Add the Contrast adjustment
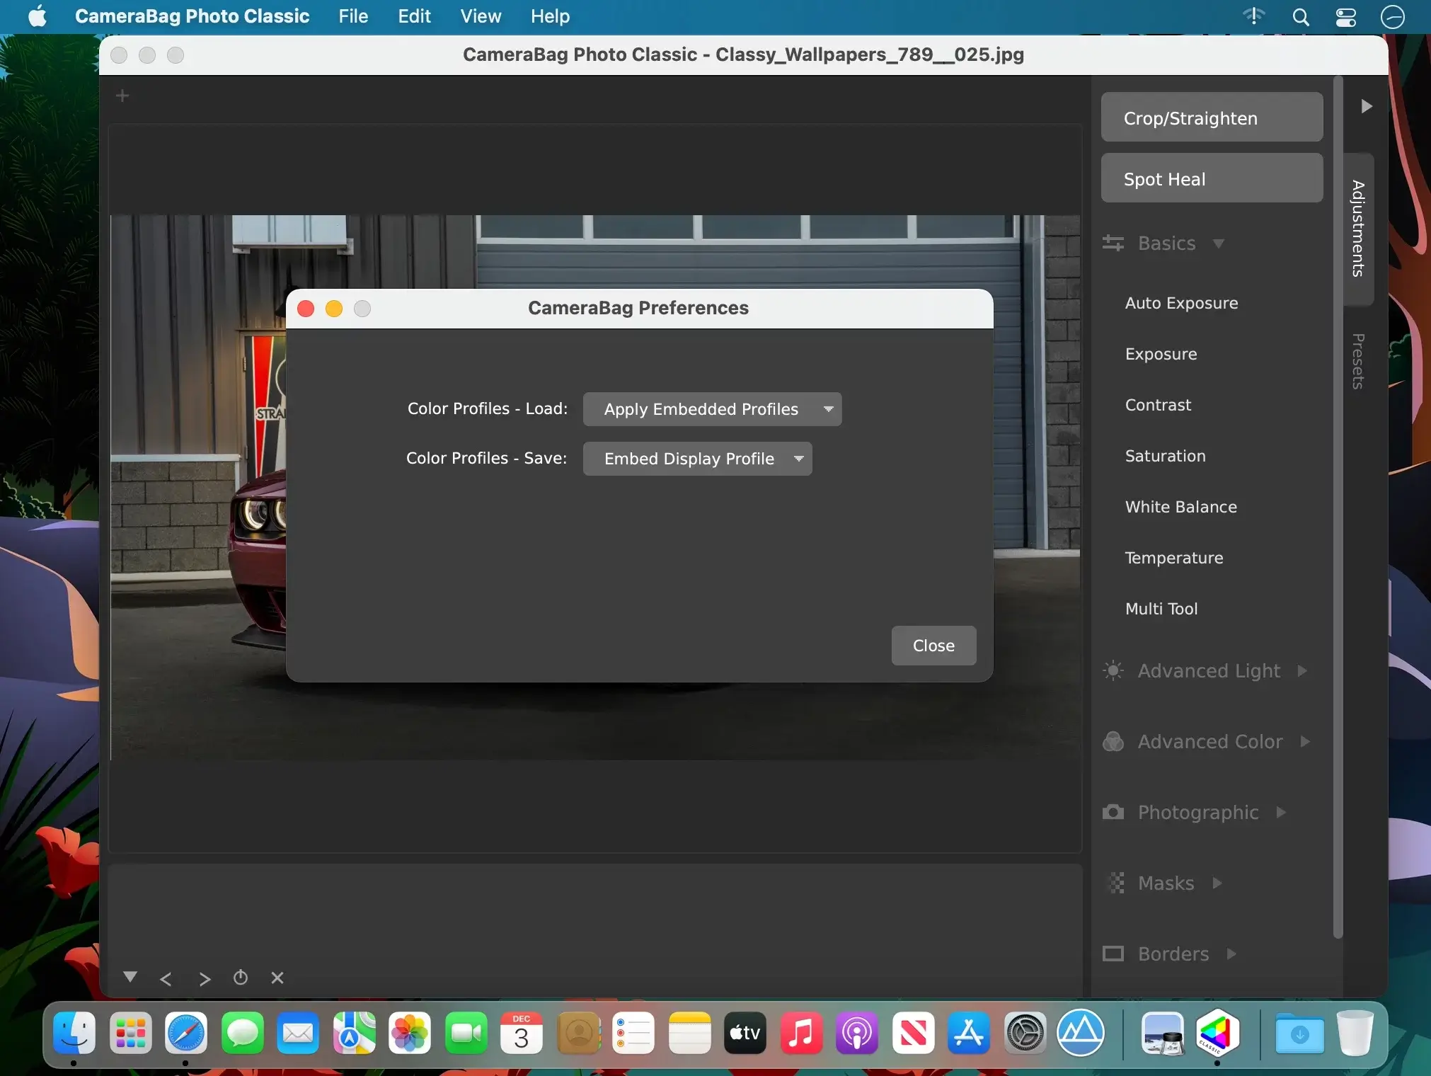 (1158, 405)
